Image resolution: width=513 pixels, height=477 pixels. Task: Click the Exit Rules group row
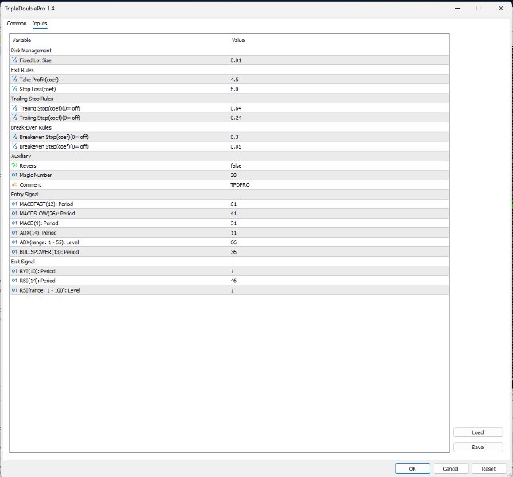[x=229, y=70]
